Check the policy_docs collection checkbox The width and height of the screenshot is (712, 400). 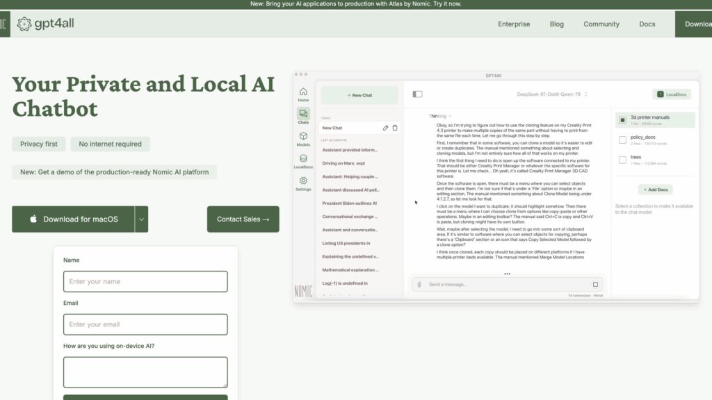click(622, 140)
